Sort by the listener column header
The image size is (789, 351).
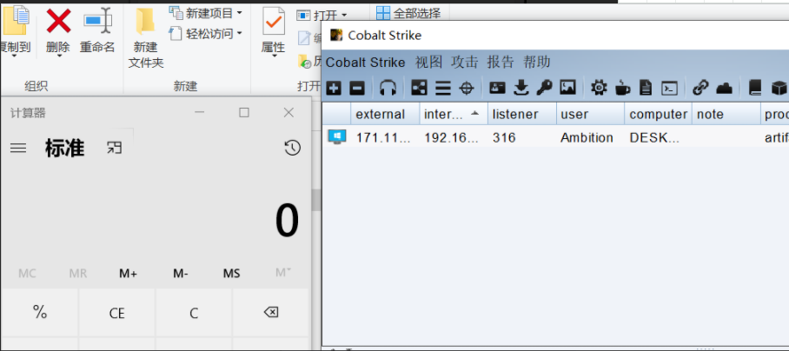(x=522, y=114)
